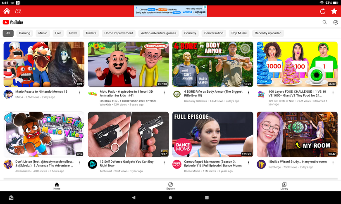This screenshot has width=341, height=204.
Task: Select the Live filter chip
Action: (x=58, y=33)
